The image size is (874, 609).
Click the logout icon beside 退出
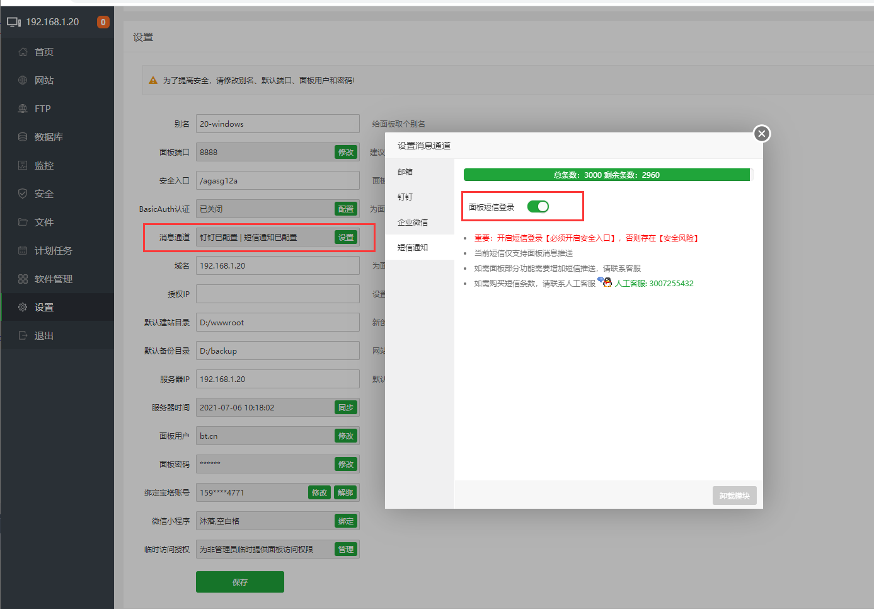click(x=23, y=335)
